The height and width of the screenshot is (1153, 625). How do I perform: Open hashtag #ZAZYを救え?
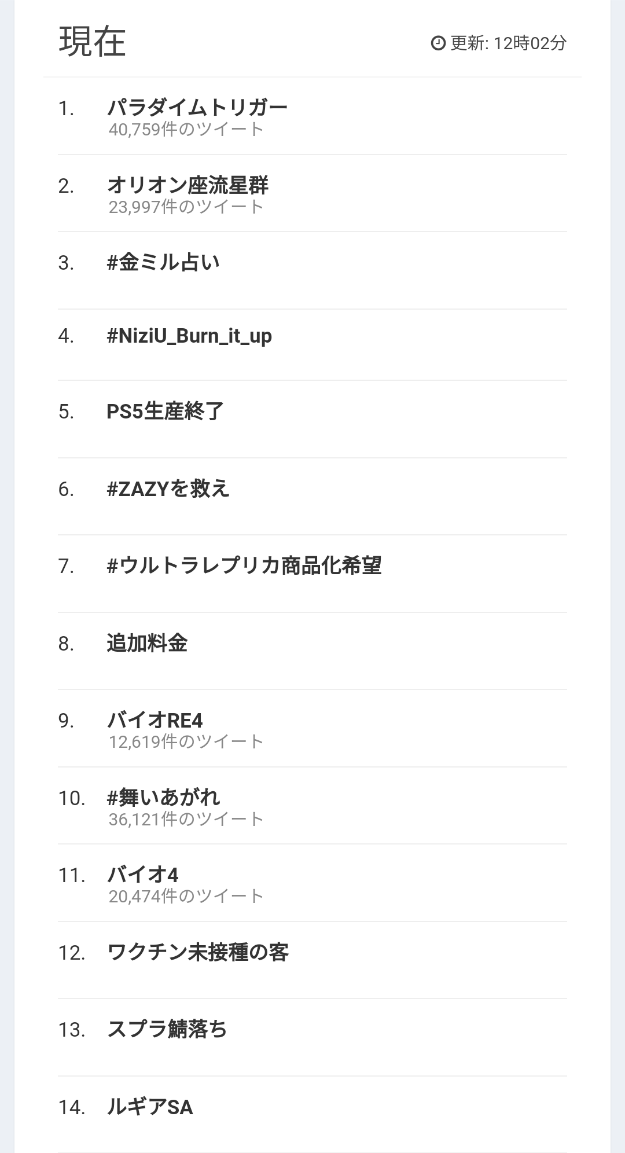(x=168, y=489)
